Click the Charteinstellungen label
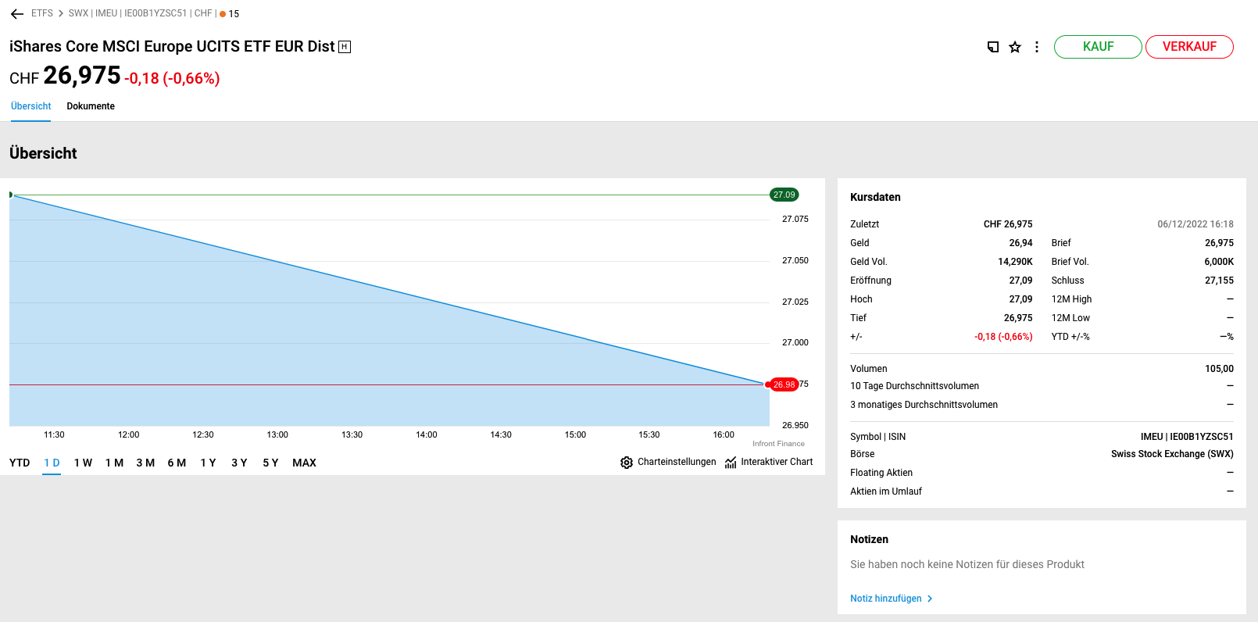This screenshot has height=622, width=1258. coord(677,462)
